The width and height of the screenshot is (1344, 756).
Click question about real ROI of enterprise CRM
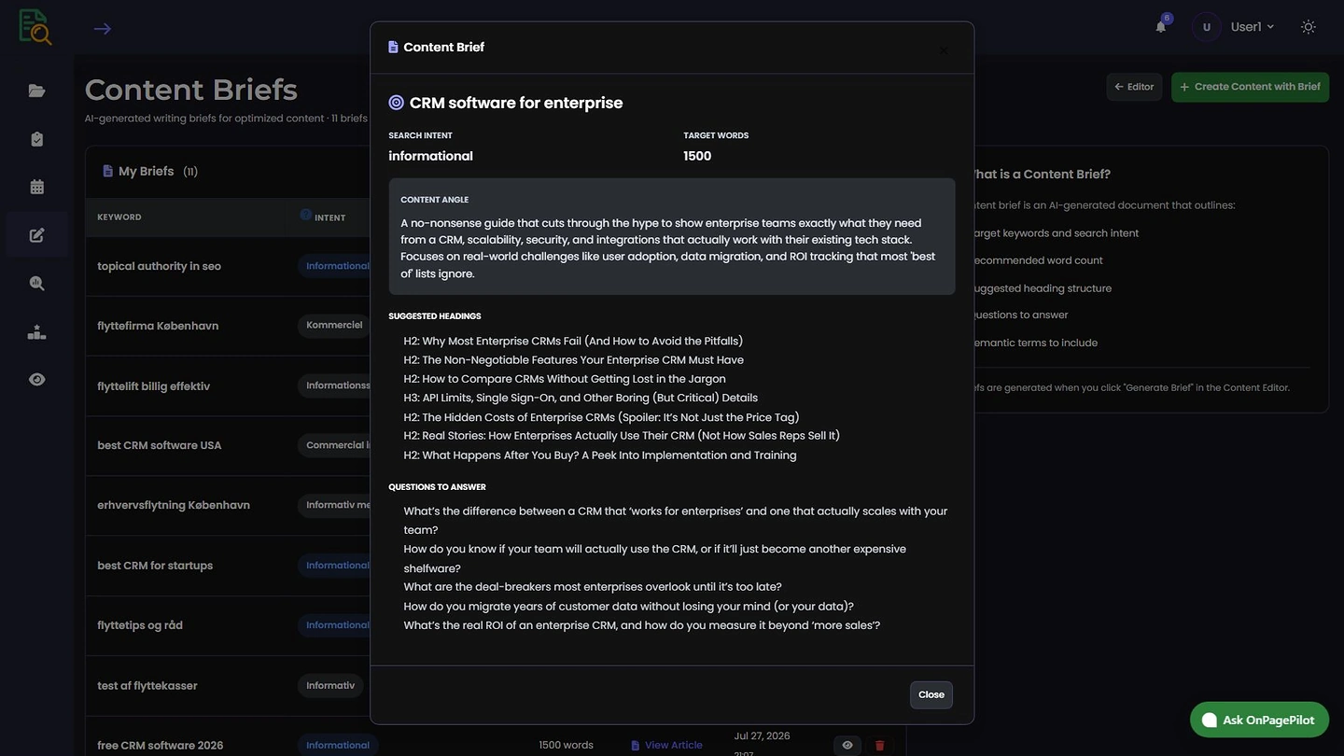tap(641, 625)
